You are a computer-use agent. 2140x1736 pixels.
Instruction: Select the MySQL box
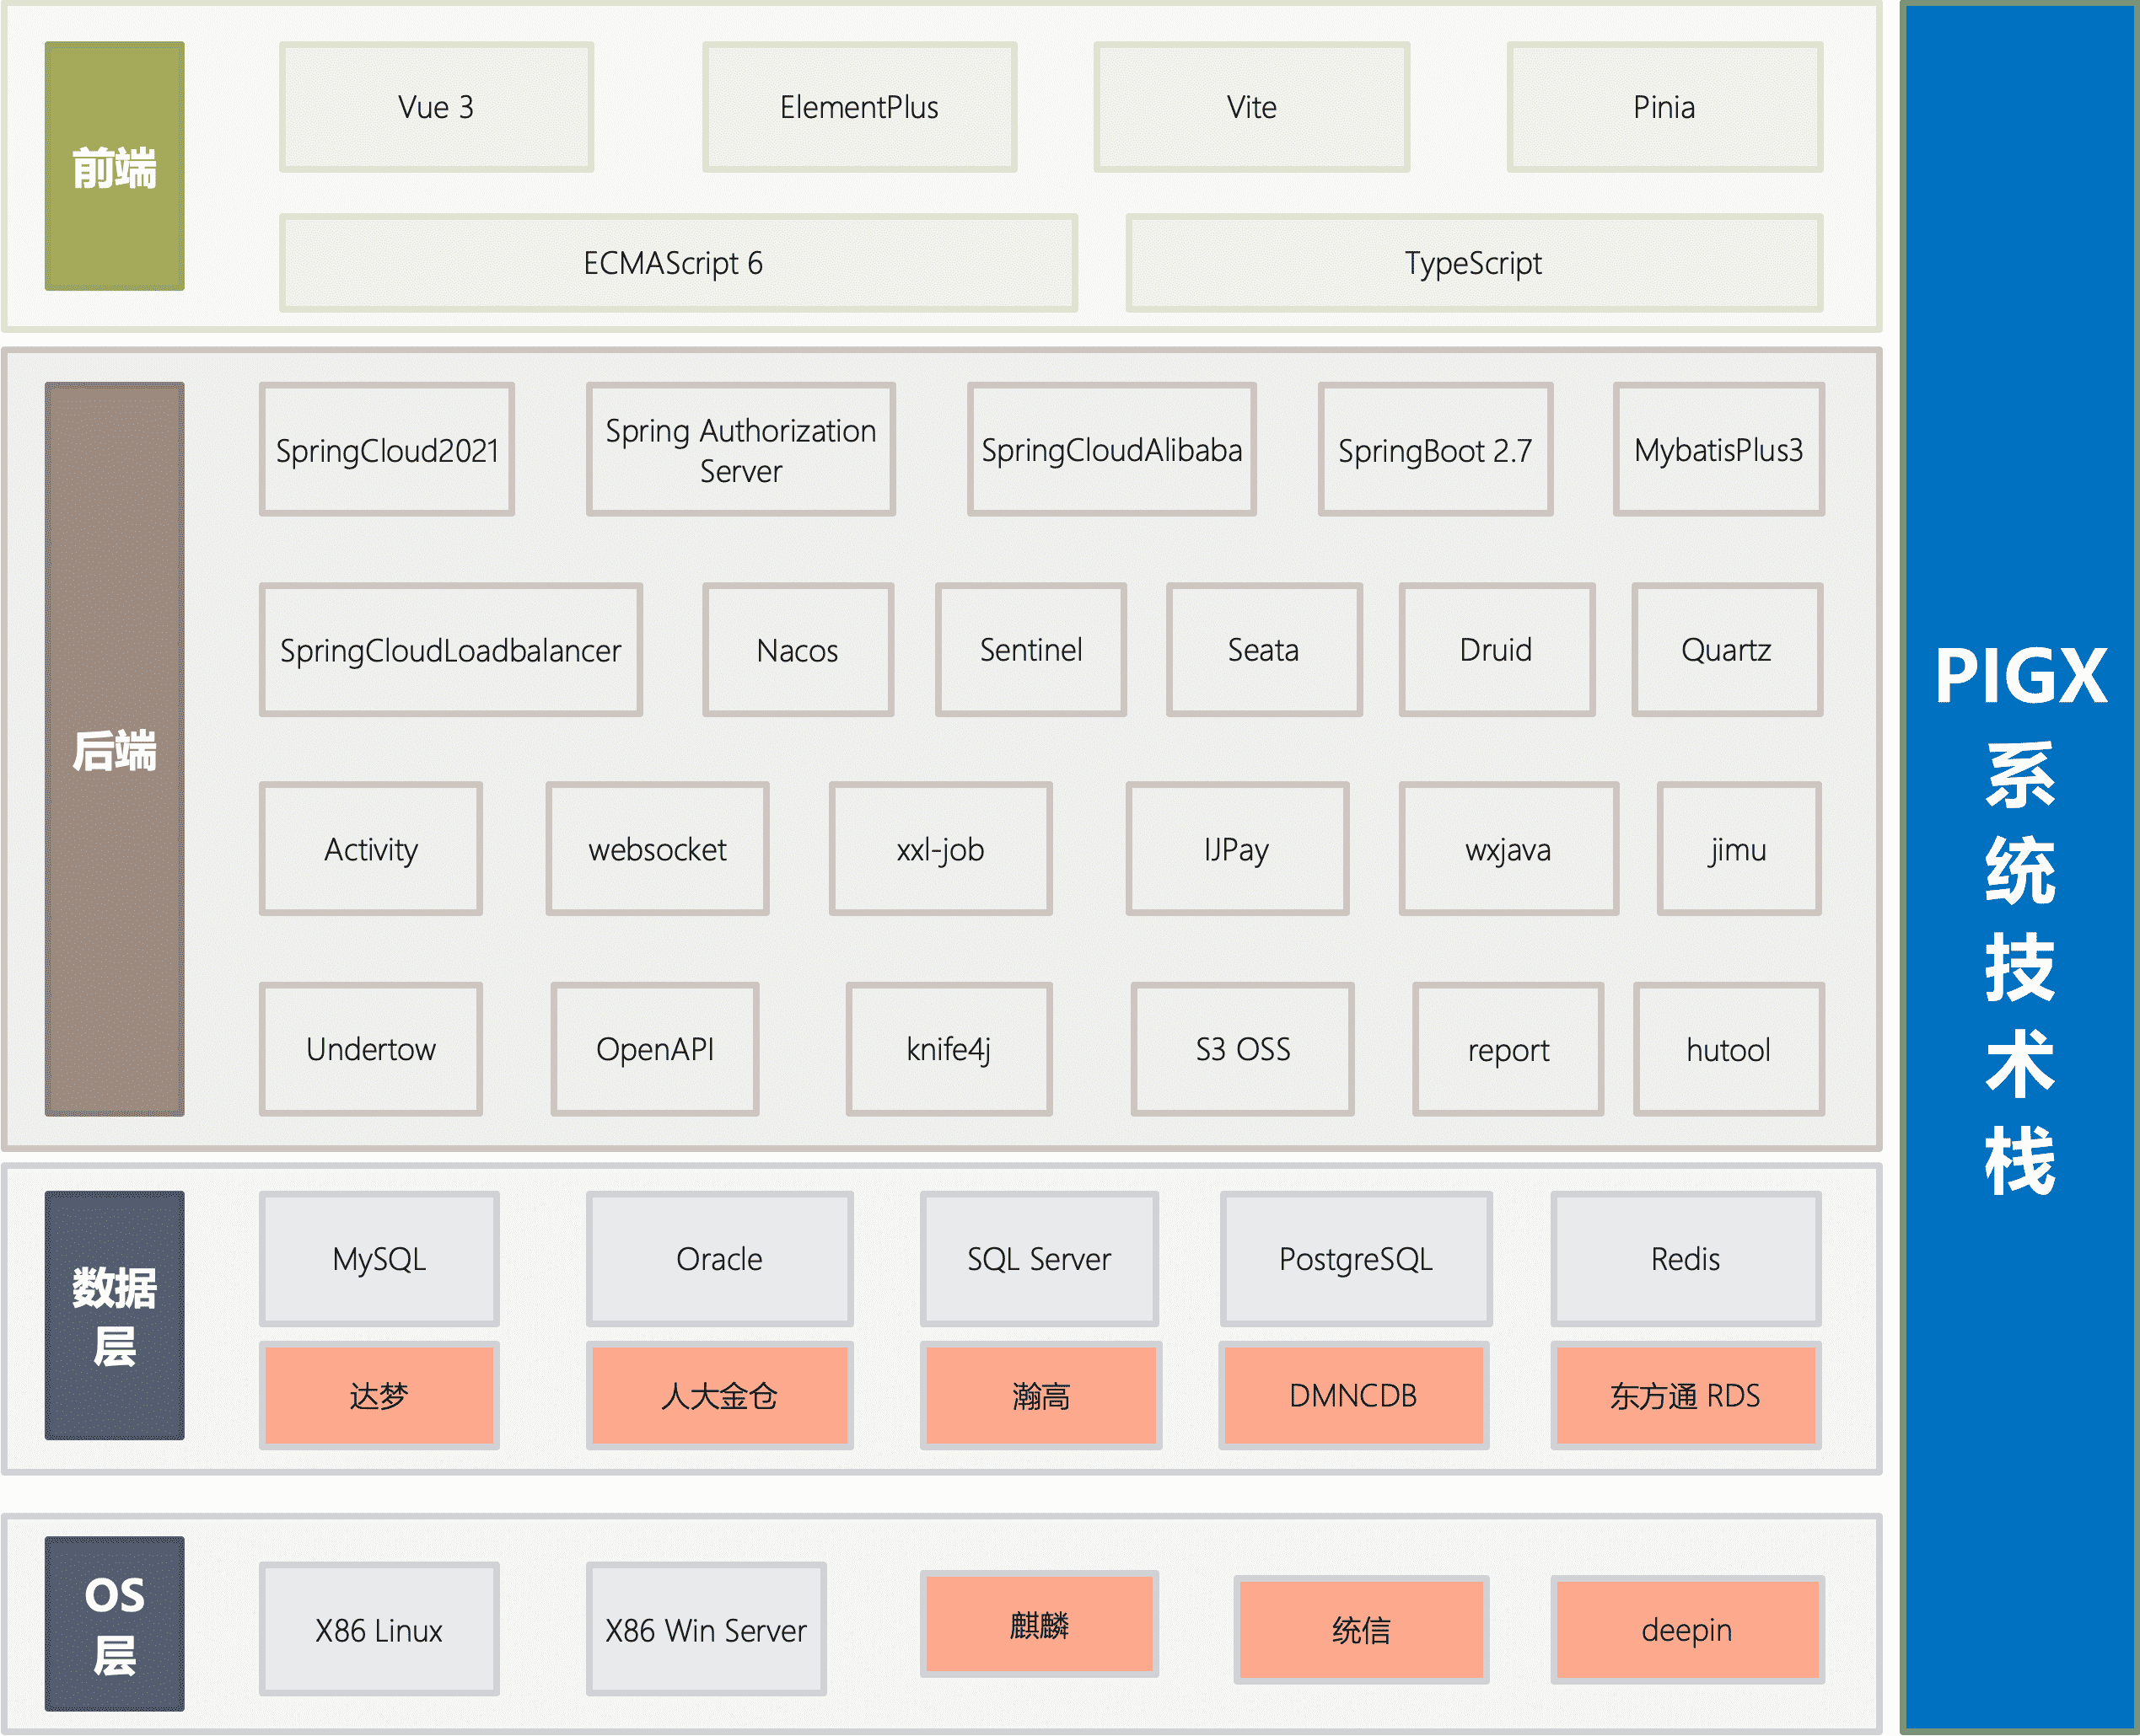point(379,1258)
